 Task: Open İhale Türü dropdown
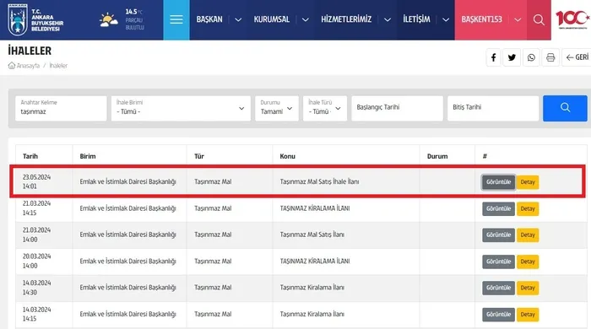[325, 108]
